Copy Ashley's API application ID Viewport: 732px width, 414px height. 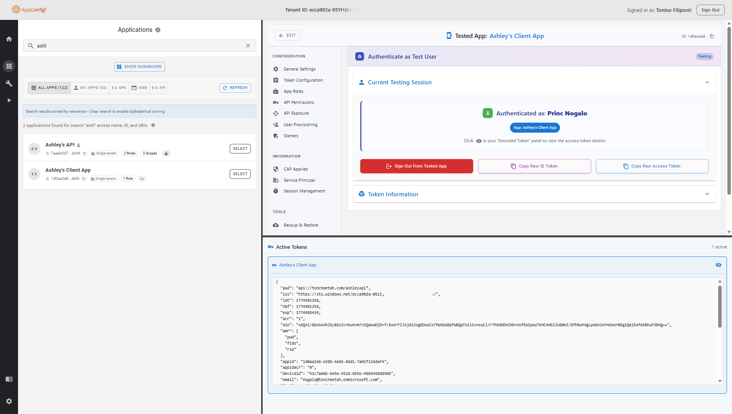[85, 153]
